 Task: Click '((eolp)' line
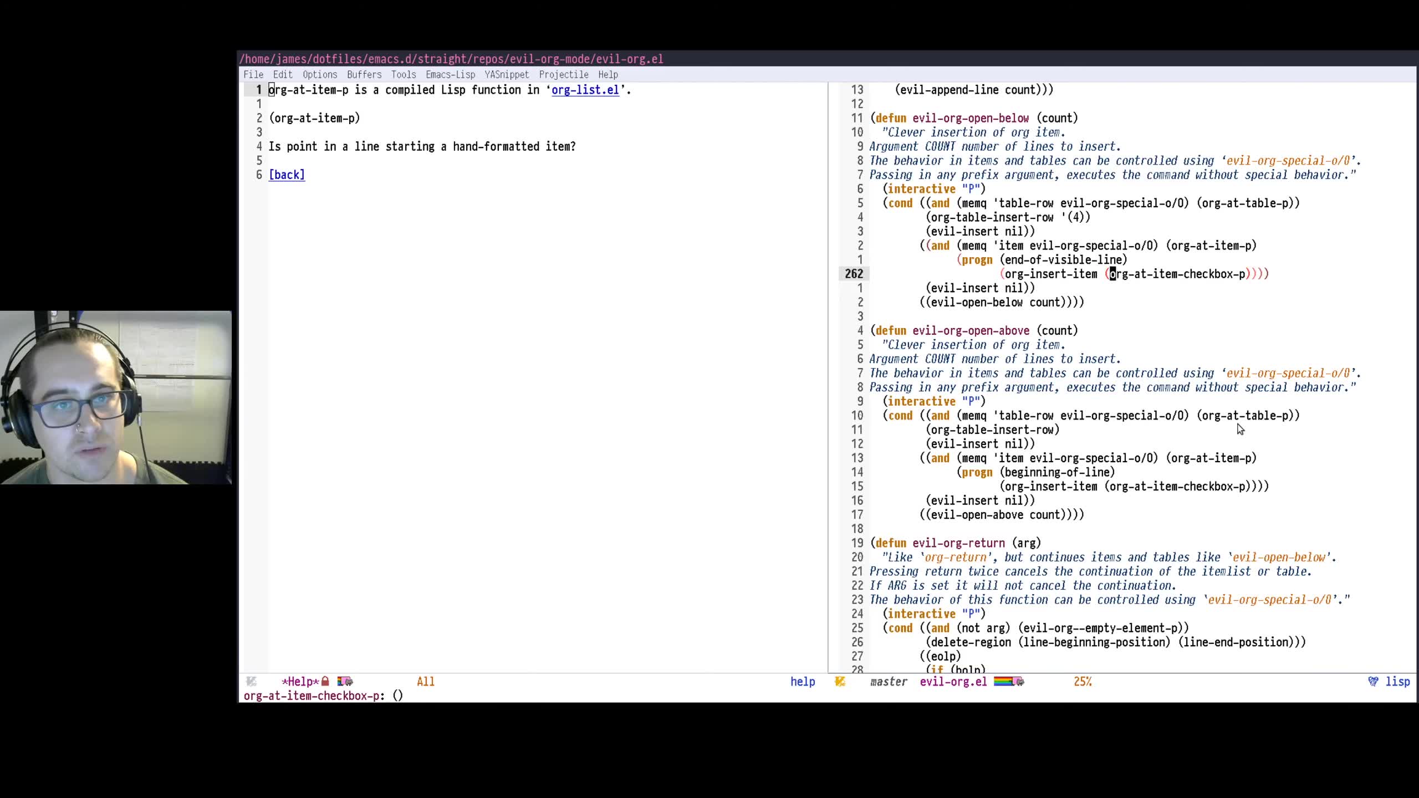pyautogui.click(x=940, y=657)
